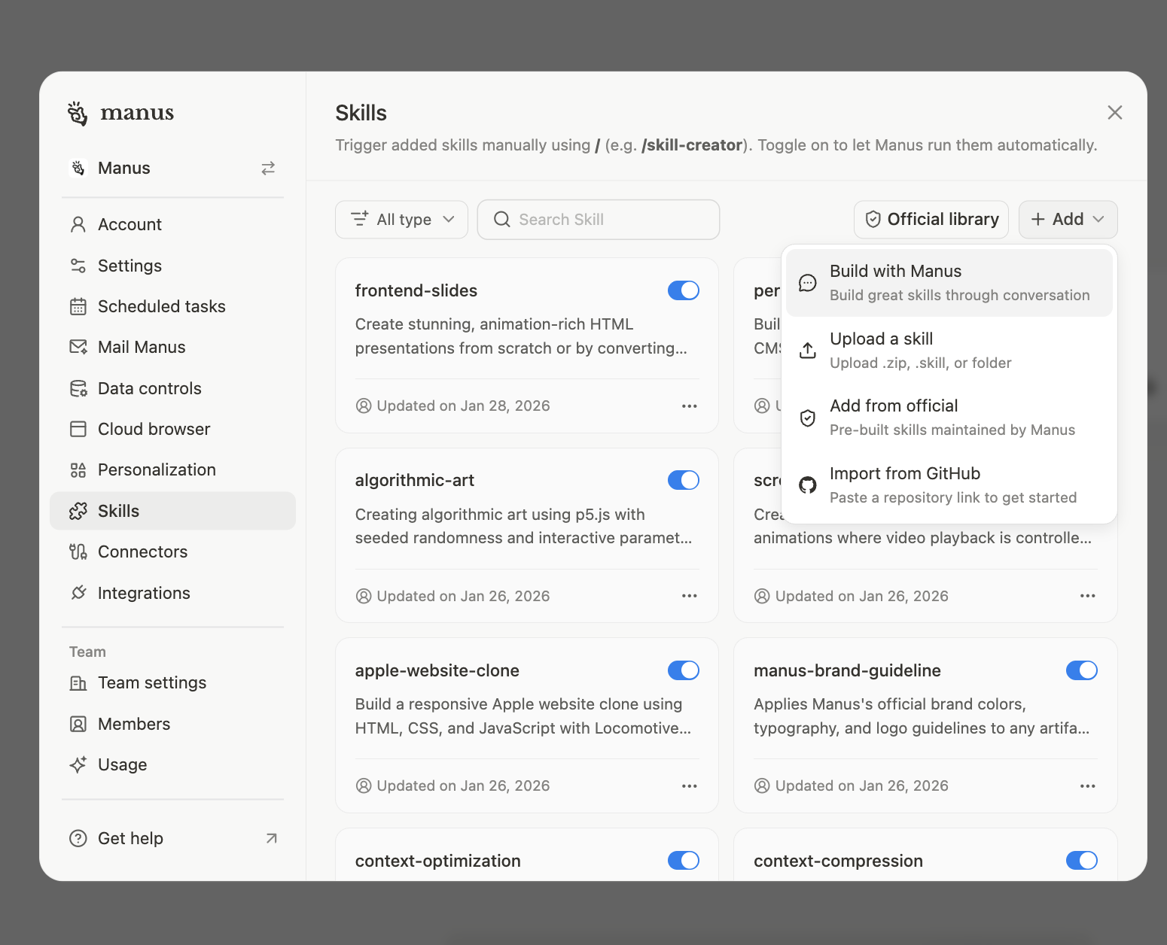
Task: Toggle the context-optimization skill switch
Action: 684,861
